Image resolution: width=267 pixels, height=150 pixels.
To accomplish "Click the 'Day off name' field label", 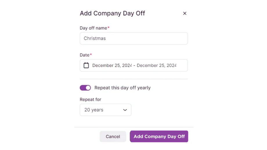I will tap(93, 28).
